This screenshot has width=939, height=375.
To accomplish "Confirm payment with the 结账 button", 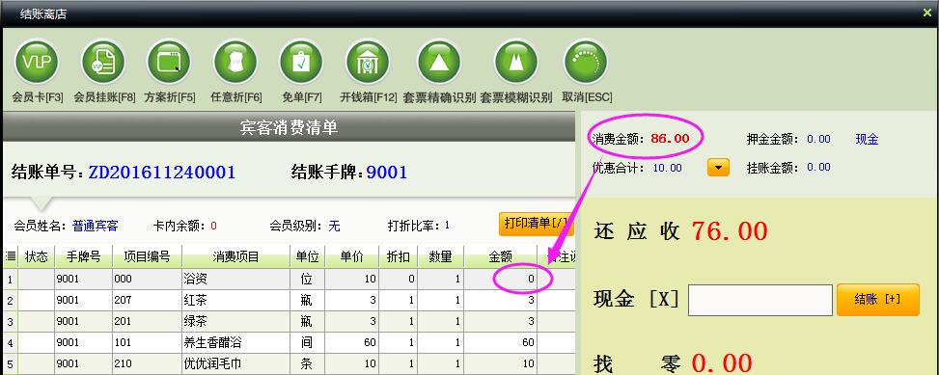I will click(x=877, y=300).
